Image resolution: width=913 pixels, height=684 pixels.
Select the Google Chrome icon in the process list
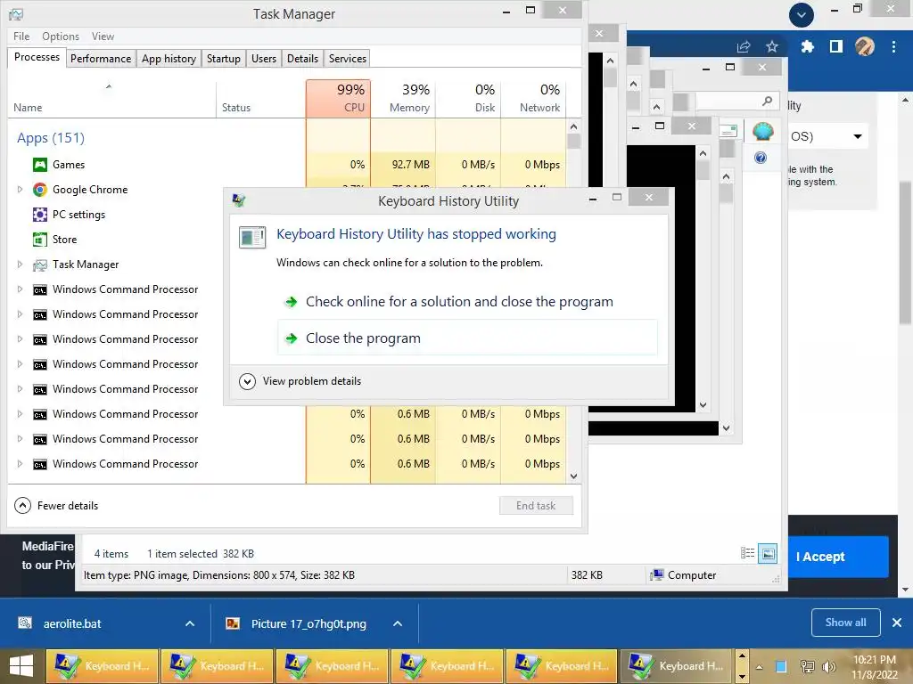coord(39,190)
